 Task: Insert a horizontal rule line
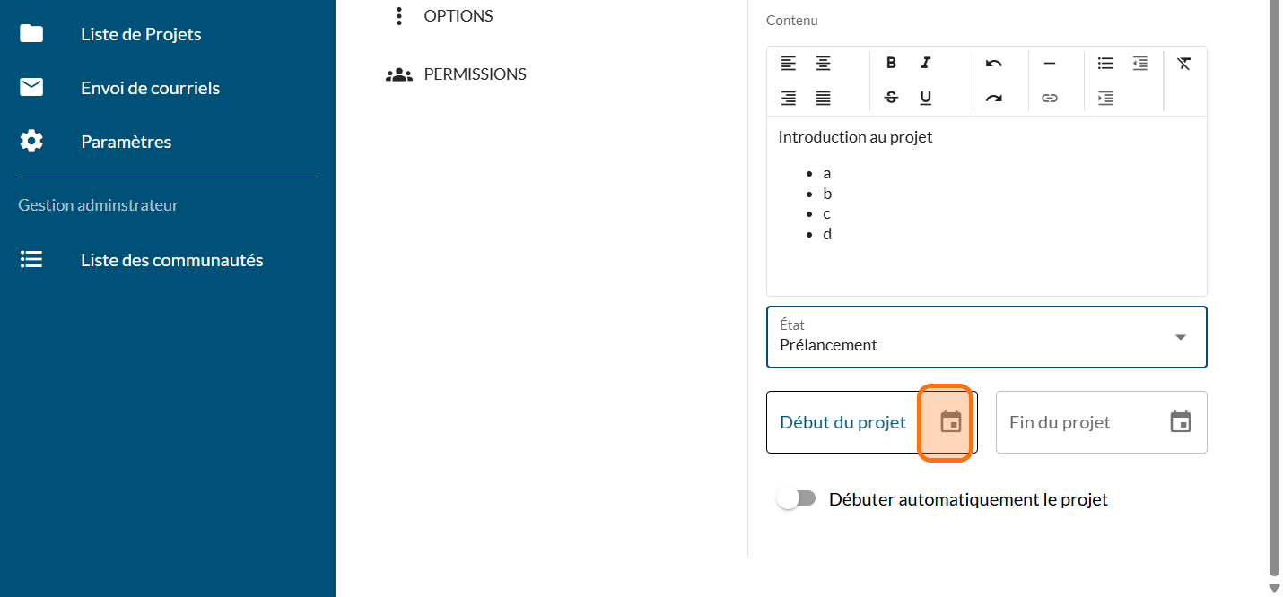[1049, 63]
